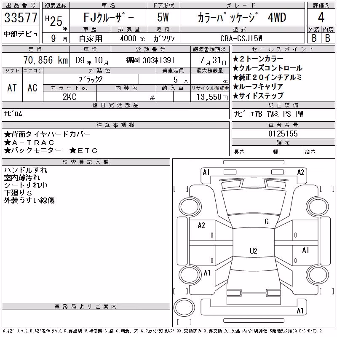This screenshot has width=337, height=337.
Task: Click the overall evaluation score 4
Action: (x=321, y=17)
